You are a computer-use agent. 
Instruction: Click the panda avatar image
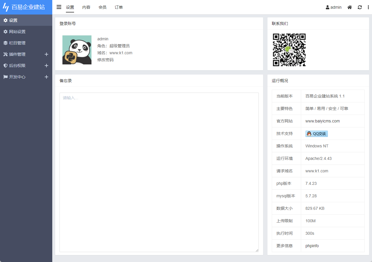pos(77,50)
